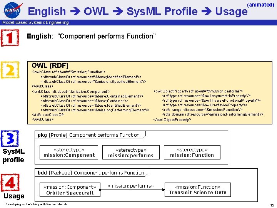Click the 'SysML profile' label
The height and width of the screenshot is (208, 277).
pyautogui.click(x=13, y=156)
